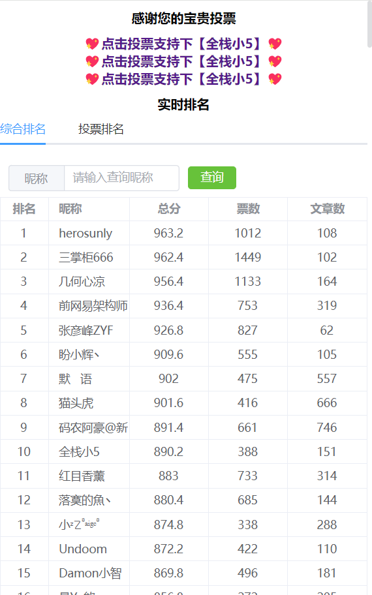Click the 昵称 label beside the search box
The height and width of the screenshot is (595, 372).
[37, 178]
